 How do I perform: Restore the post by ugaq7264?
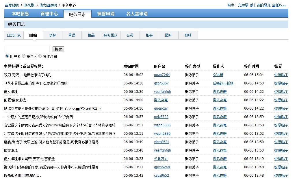[x=281, y=75]
